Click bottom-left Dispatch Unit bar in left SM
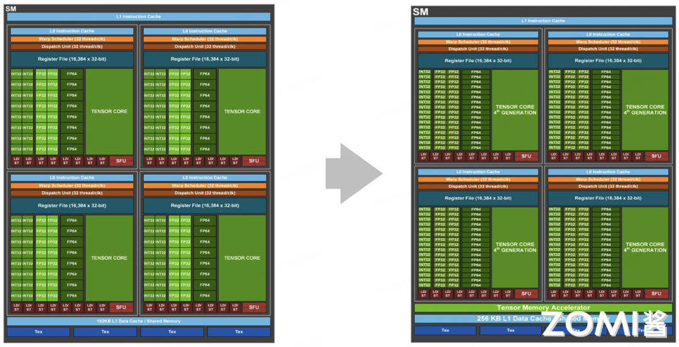 (72, 193)
